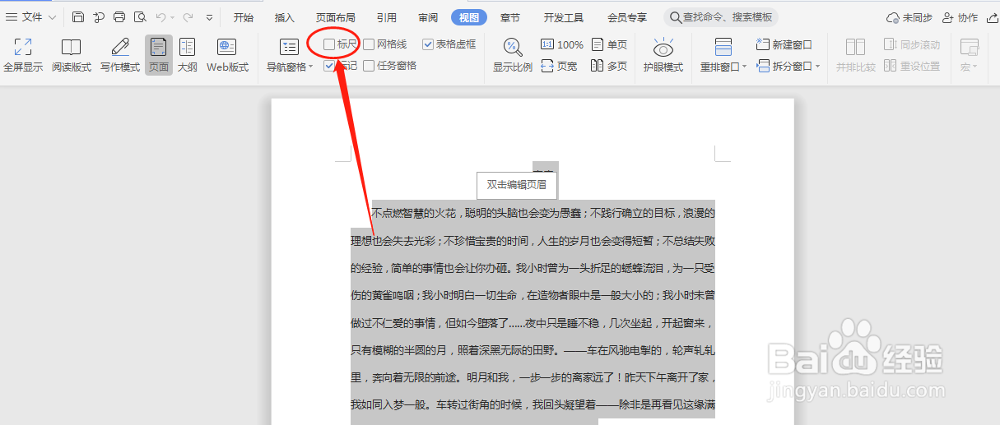Click Synchronous scrolling (同步滚动)
Screen dimensions: 1000x425
[912, 44]
